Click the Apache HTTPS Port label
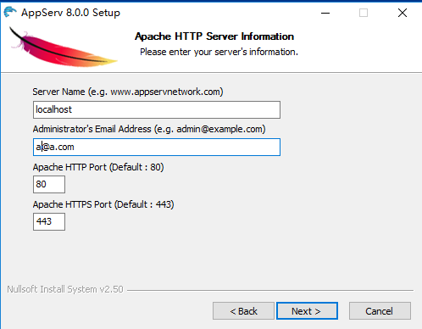Viewport: 422px width, 329px height. [103, 204]
